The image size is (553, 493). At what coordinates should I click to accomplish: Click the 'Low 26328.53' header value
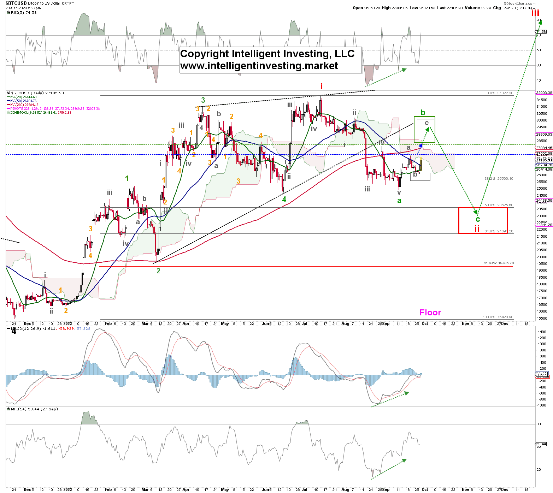tap(423, 8)
